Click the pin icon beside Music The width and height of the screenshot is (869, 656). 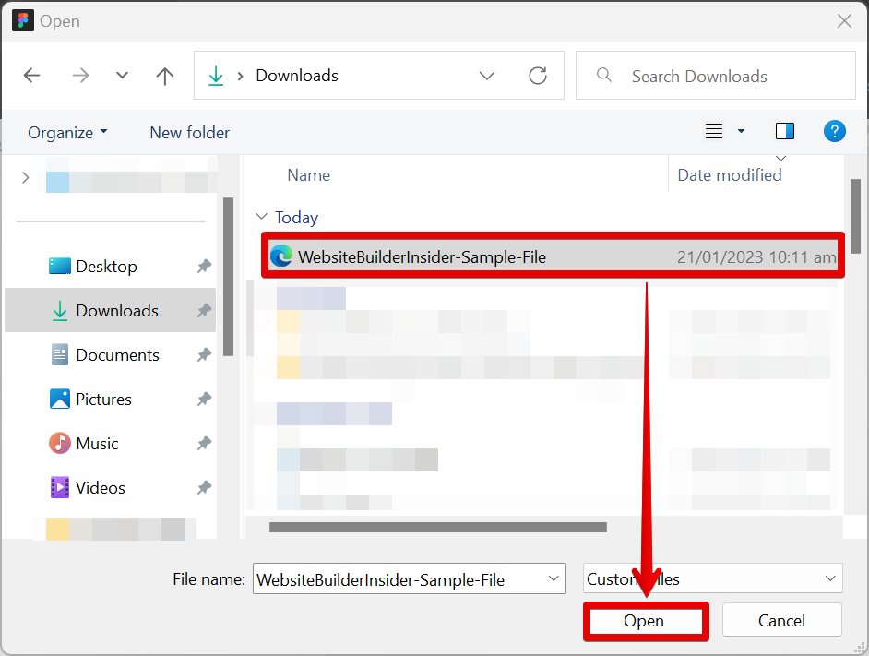pyautogui.click(x=204, y=443)
